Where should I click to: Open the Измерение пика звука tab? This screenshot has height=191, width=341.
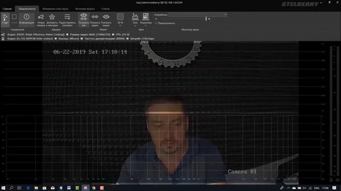tap(55, 9)
